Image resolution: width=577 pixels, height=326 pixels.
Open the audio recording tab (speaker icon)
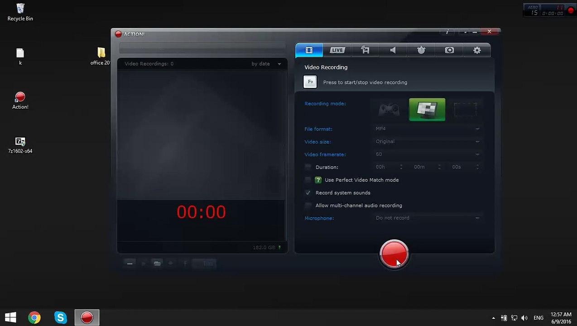(x=393, y=50)
